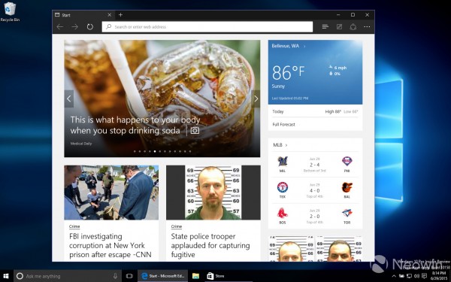Open File Explorer from the taskbar
451x282 pixels.
point(195,276)
